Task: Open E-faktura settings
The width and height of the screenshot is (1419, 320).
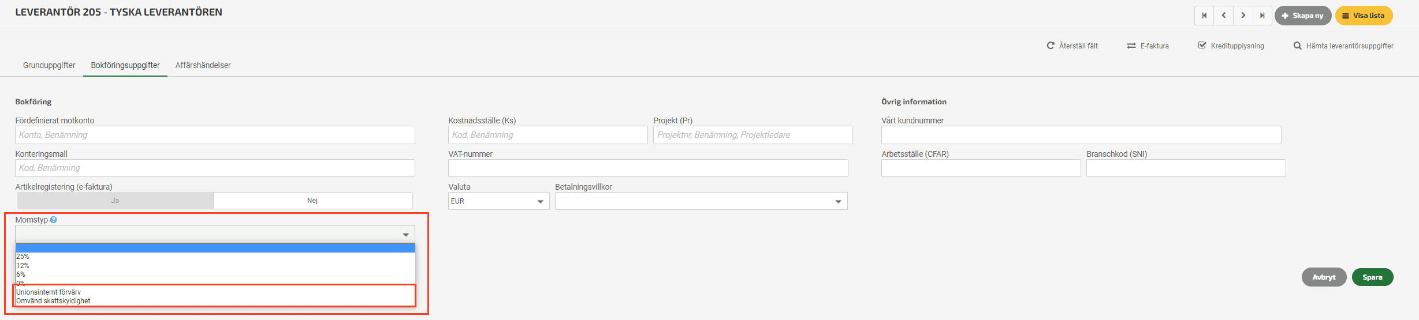Action: click(1148, 46)
